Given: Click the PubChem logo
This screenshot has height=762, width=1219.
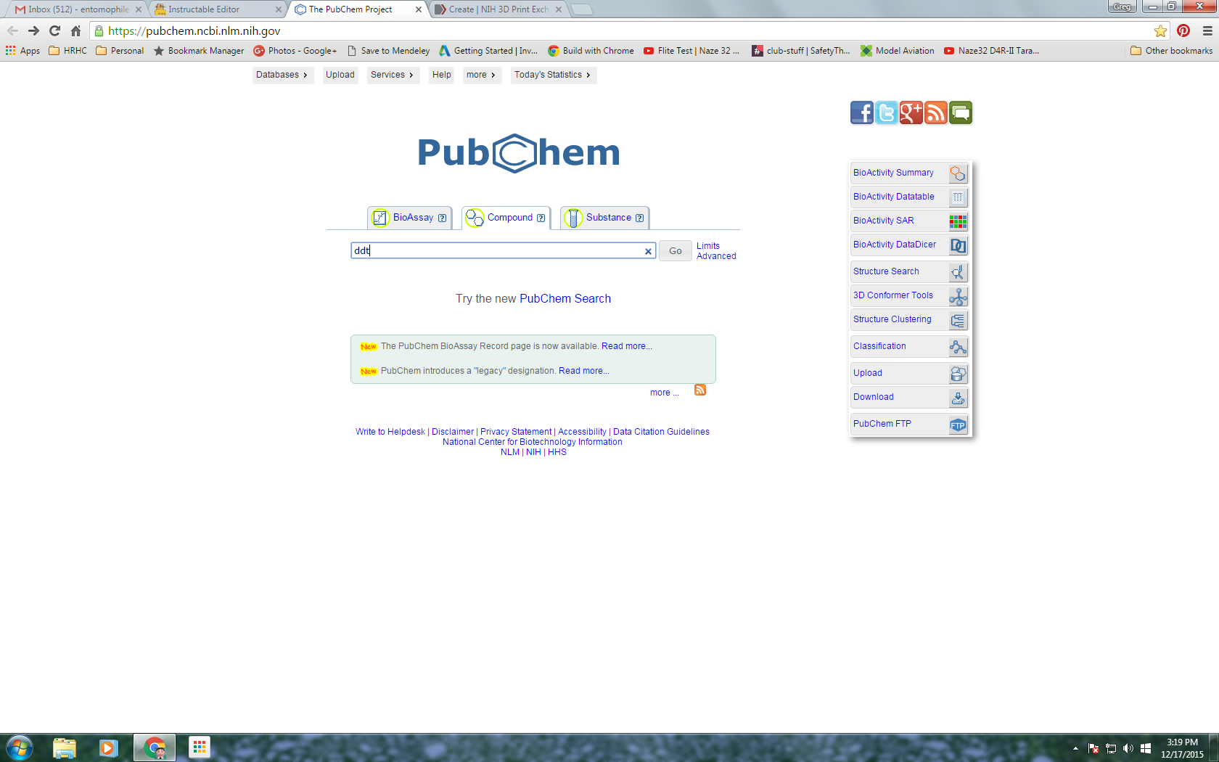Looking at the screenshot, I should [519, 153].
